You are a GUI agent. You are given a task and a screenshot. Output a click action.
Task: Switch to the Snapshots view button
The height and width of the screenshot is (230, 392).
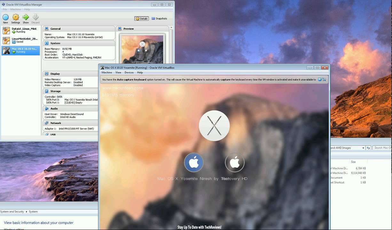click(x=159, y=19)
